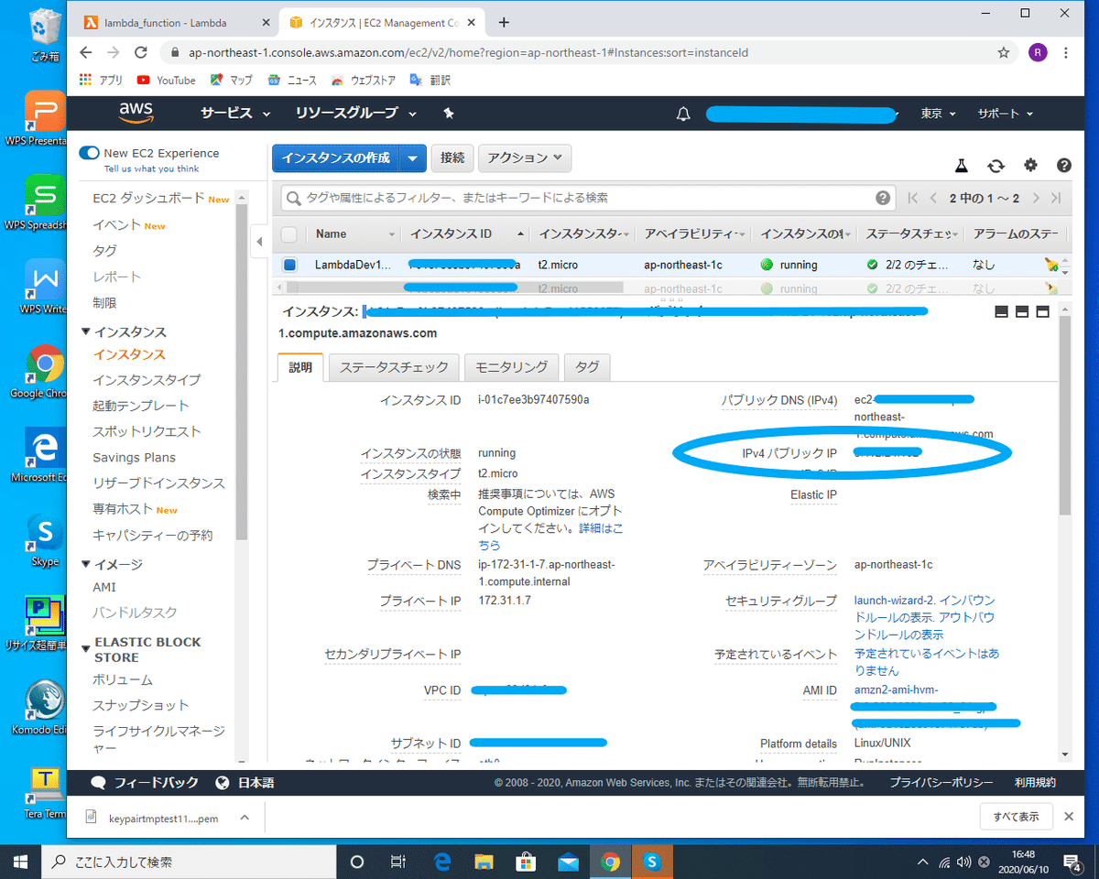
Task: Go back in Chrome
Action: click(x=85, y=52)
